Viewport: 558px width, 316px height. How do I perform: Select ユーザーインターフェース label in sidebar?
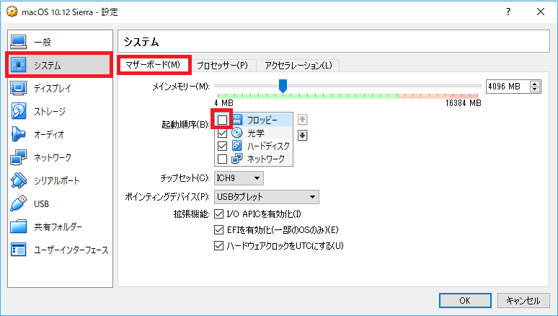pos(71,250)
